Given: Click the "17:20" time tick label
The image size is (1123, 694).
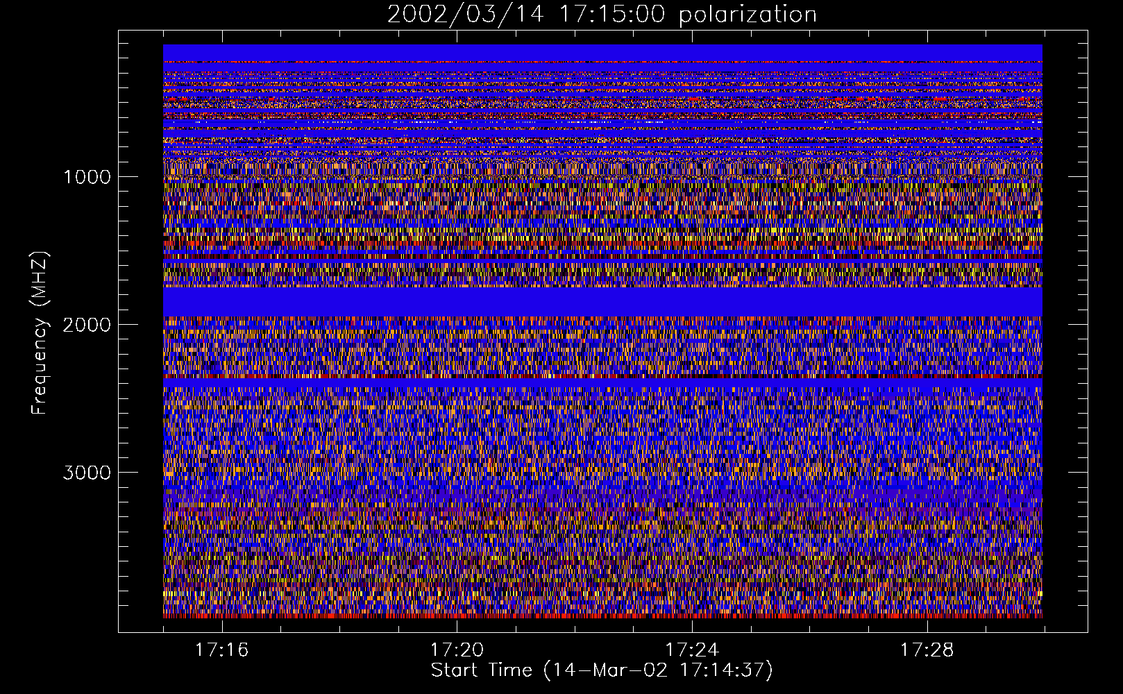Looking at the screenshot, I should (457, 650).
